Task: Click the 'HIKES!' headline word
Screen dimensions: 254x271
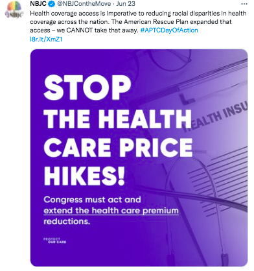Action: pyautogui.click(x=84, y=176)
